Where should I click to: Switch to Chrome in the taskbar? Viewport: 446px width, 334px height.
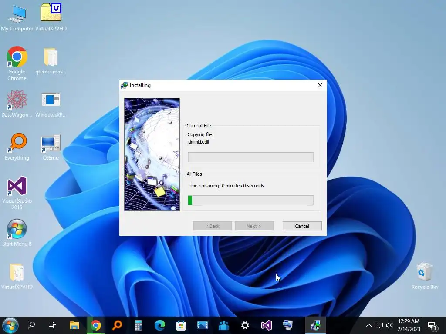point(96,325)
